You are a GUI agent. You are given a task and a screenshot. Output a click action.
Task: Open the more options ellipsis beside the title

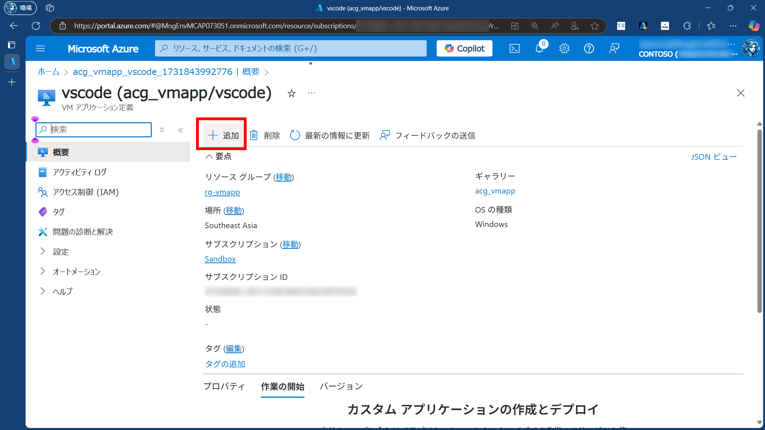[x=312, y=93]
